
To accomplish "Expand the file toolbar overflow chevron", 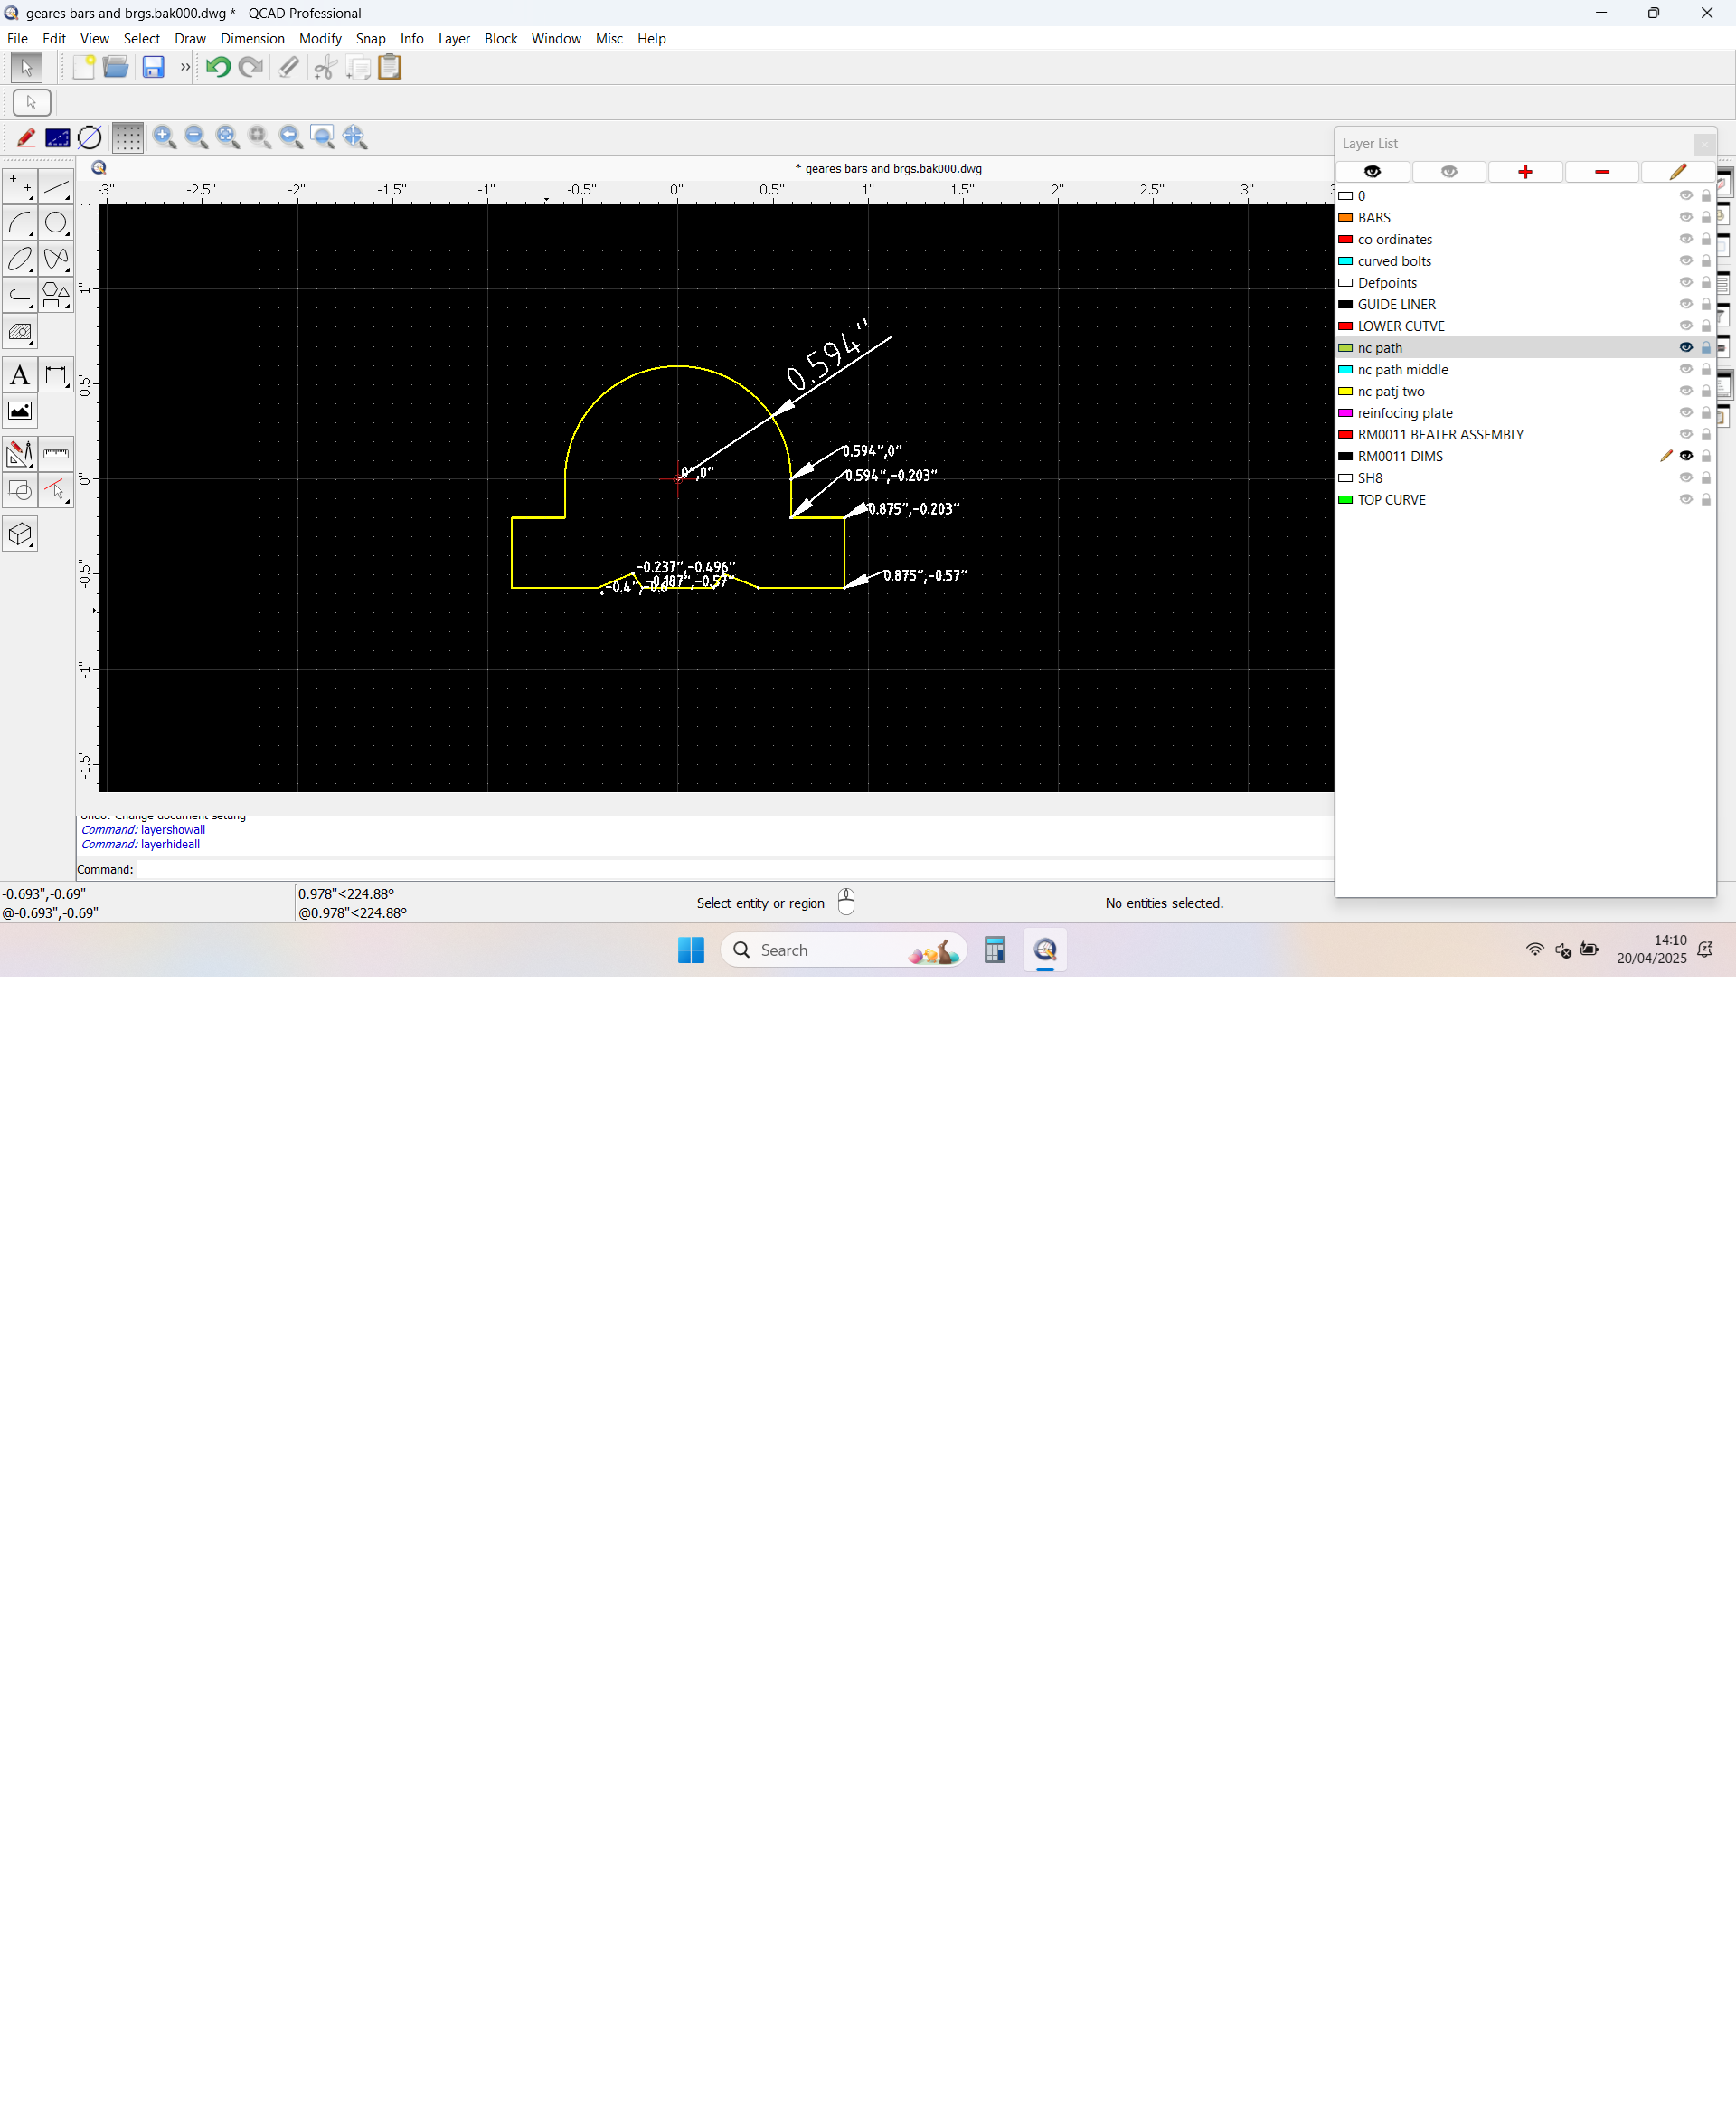I will [x=185, y=67].
